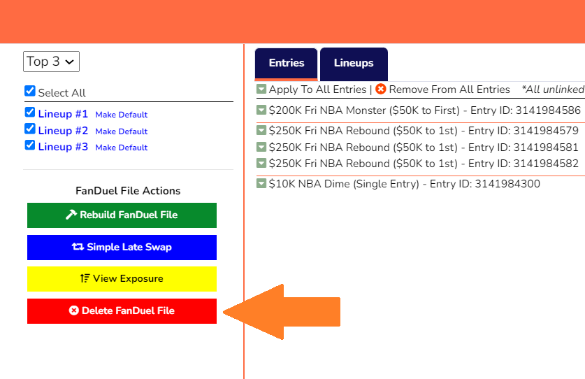Viewport: 585px width, 379px height.
Task: Open the Lineup #2 link
Action: coord(63,131)
